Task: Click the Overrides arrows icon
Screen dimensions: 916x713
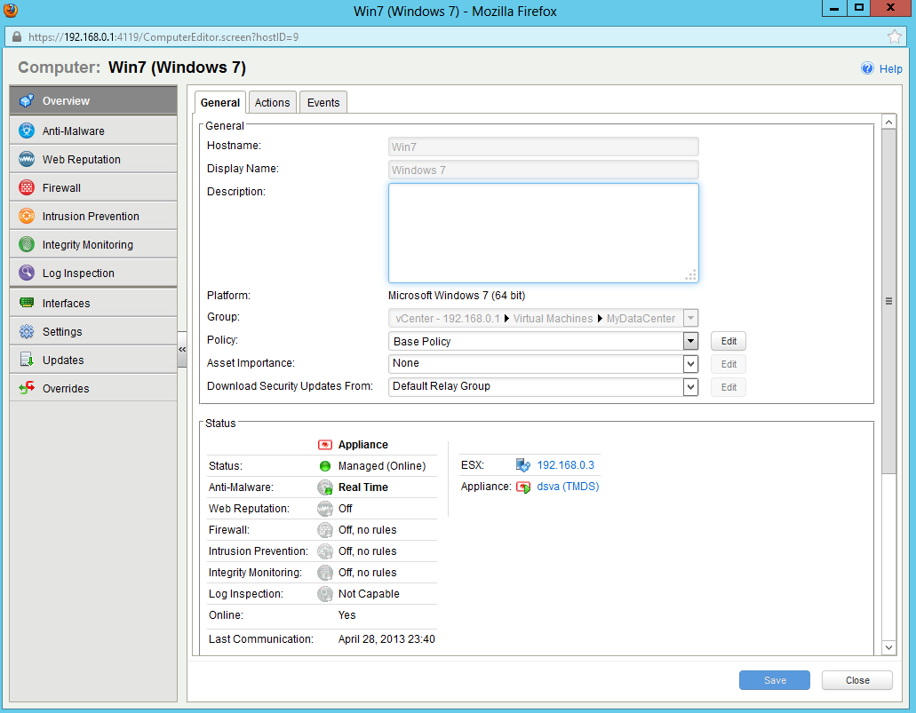Action: (27, 388)
